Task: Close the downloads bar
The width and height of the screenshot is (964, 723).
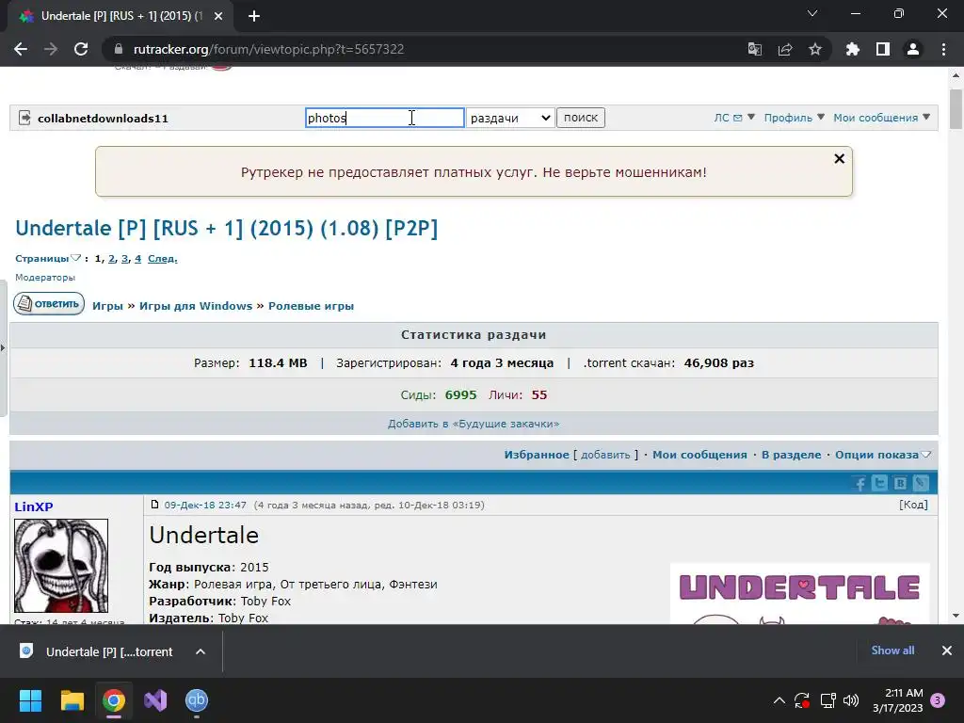Action: (947, 650)
